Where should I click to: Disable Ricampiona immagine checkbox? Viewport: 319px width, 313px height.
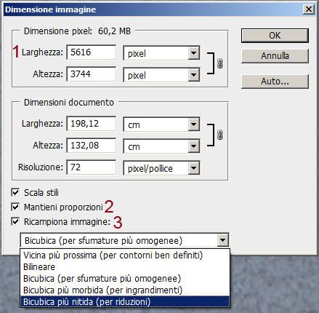[15, 221]
